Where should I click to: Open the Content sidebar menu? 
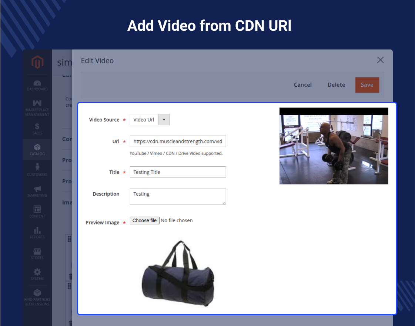tap(37, 212)
